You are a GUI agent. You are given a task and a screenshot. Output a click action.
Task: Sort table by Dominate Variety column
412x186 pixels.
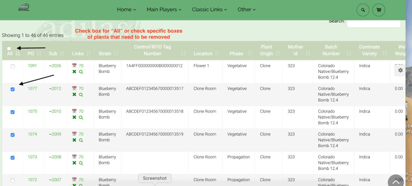tap(372, 50)
